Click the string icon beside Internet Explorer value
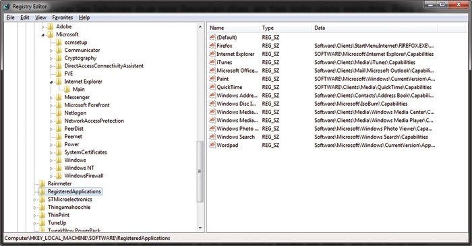Image resolution: width=472 pixels, height=246 pixels. (212, 54)
